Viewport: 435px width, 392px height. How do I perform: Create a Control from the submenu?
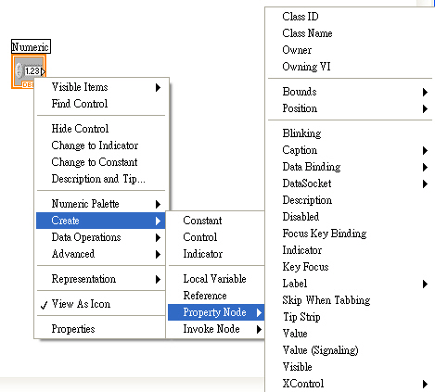click(x=216, y=237)
